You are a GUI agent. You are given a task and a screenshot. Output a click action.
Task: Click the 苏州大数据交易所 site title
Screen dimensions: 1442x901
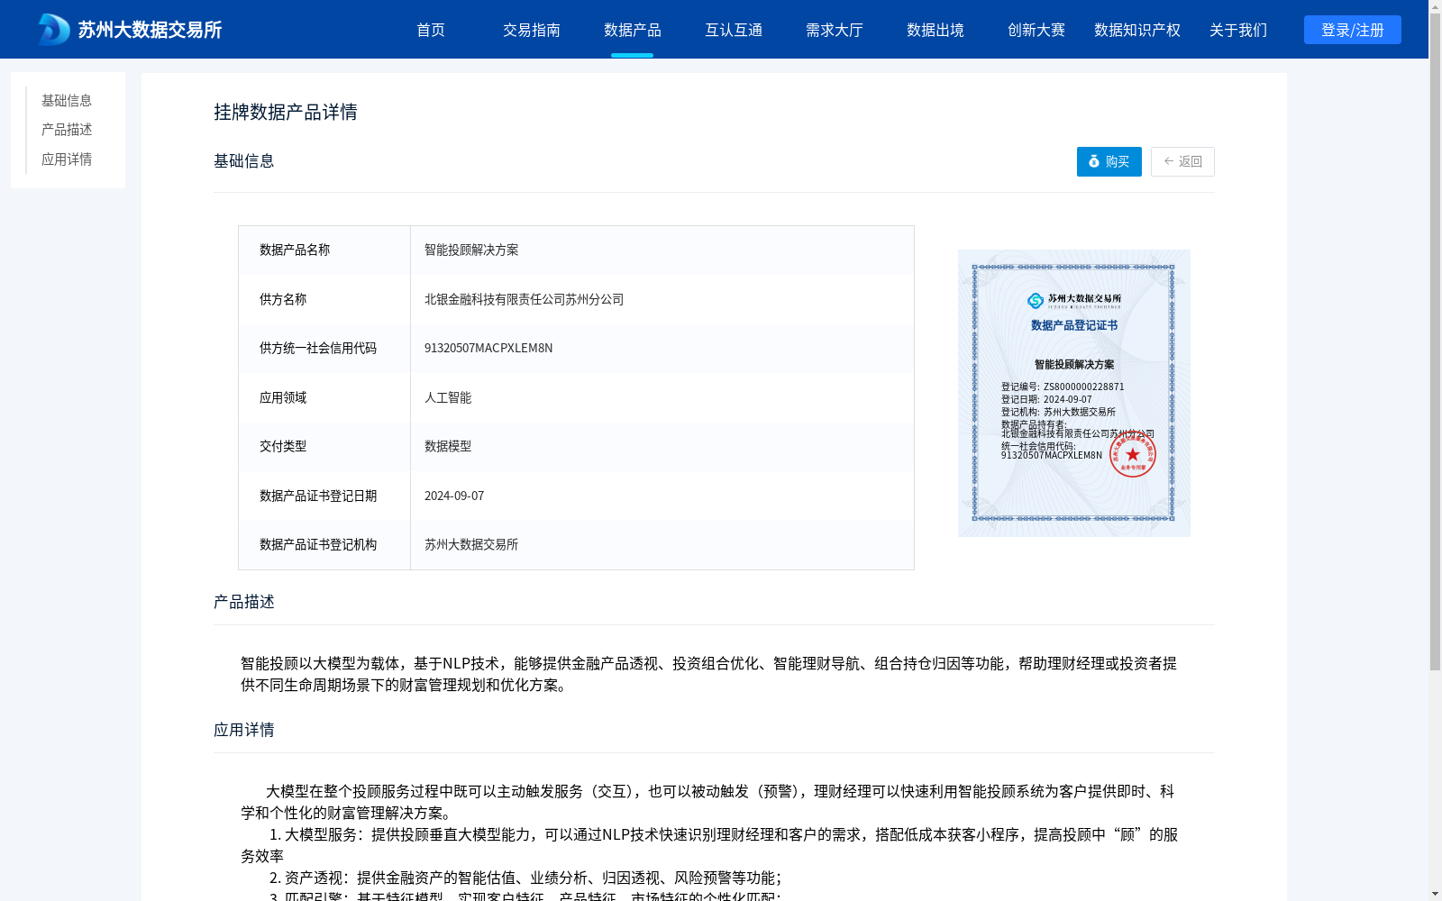point(150,30)
